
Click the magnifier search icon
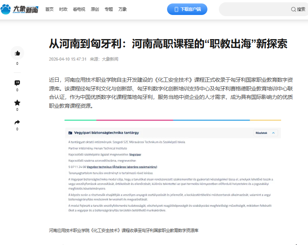tap(293, 9)
